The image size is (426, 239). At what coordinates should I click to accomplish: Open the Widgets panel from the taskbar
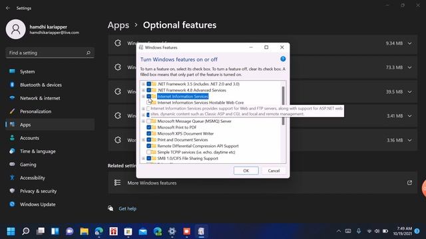[x=55, y=231]
